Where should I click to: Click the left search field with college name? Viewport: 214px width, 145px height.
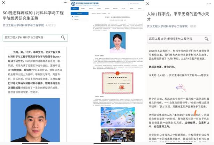click(31, 37)
